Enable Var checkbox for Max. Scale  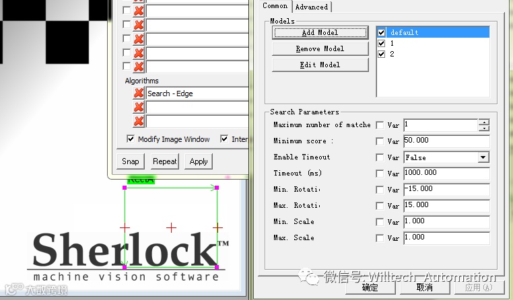(x=380, y=238)
